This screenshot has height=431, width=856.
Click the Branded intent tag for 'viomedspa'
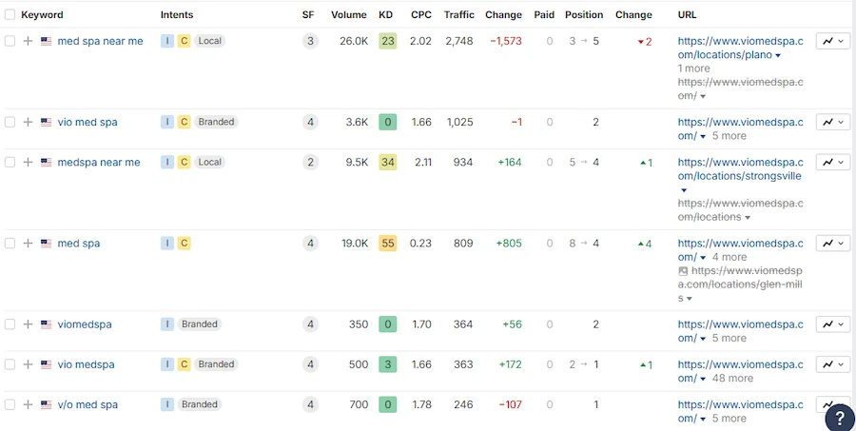pyautogui.click(x=200, y=324)
